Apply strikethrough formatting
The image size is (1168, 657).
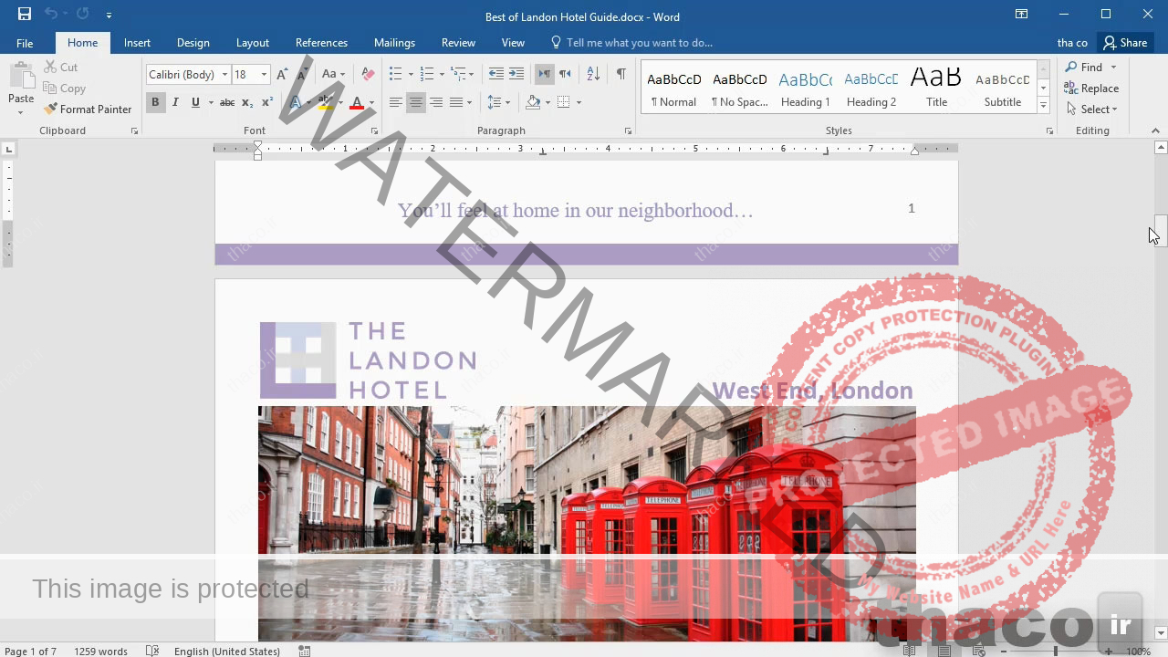point(227,102)
